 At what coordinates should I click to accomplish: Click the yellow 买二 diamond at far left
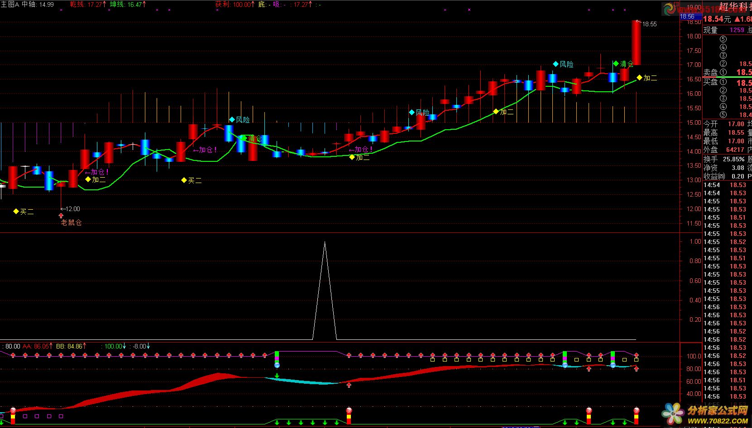[16, 211]
